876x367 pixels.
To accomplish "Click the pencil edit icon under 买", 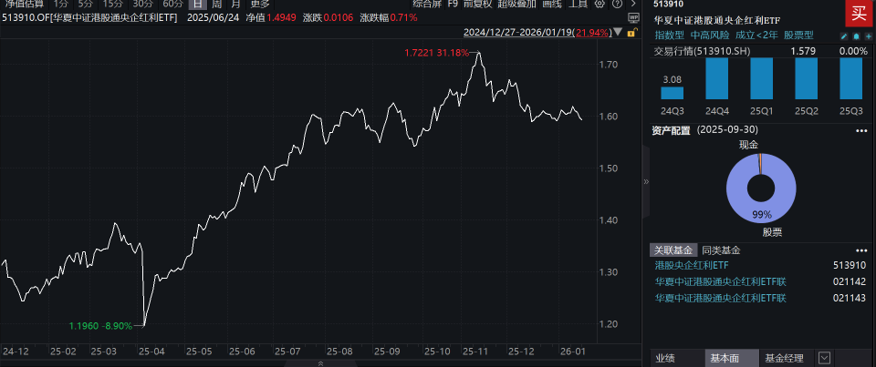I will (844, 36).
